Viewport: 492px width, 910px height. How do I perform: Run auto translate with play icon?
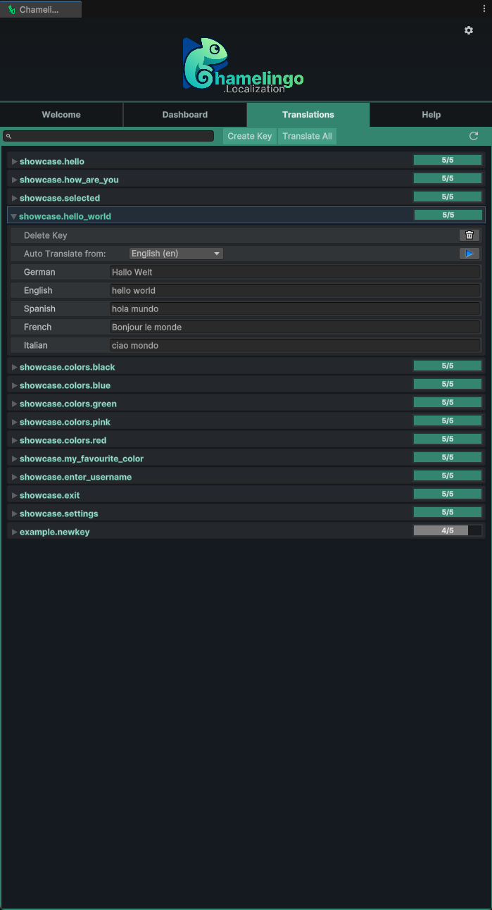469,254
